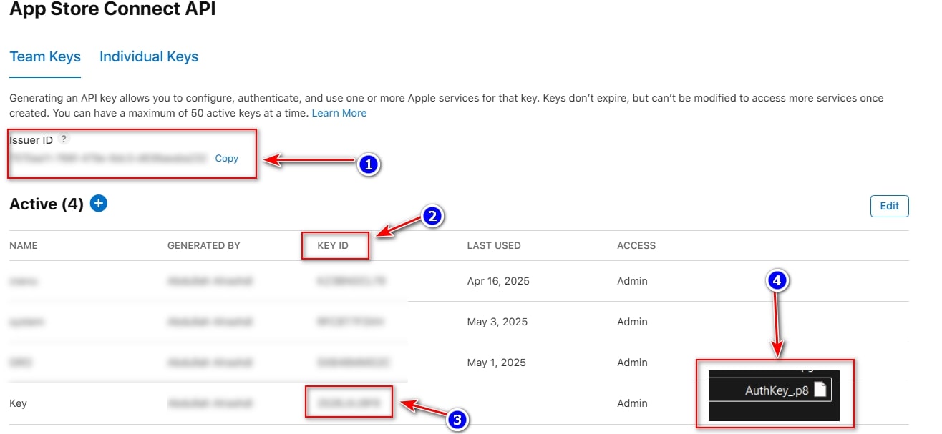Copy the Issuer ID
This screenshot has width=942, height=434.
click(x=226, y=158)
